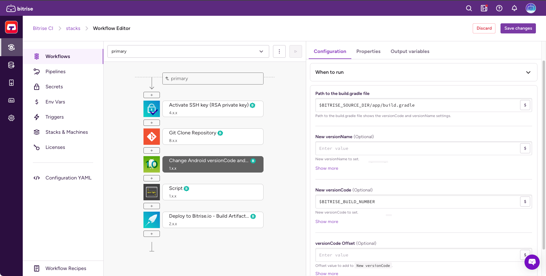Open Stacks & Machines in side menu

63,132
